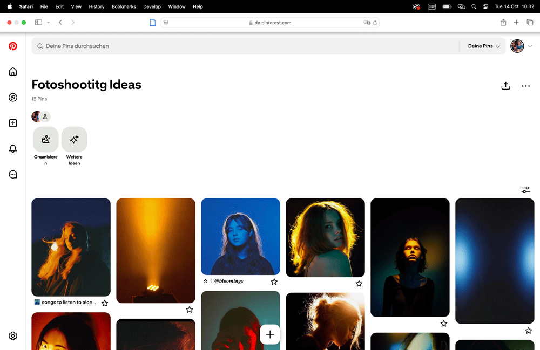
Task: Click the Deine Pins durchsuchen search field
Action: [x=162, y=46]
